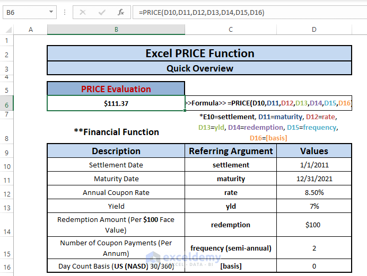Select column D header
This screenshot has height=276, width=367.
click(314, 30)
